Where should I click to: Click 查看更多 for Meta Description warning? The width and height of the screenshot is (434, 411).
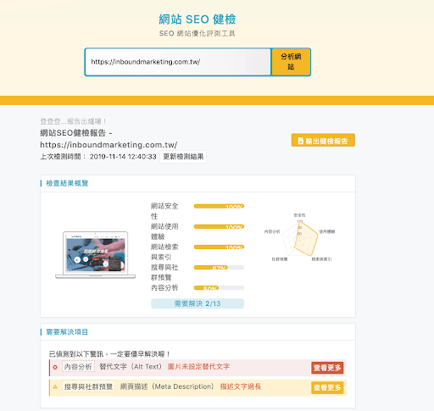327,387
